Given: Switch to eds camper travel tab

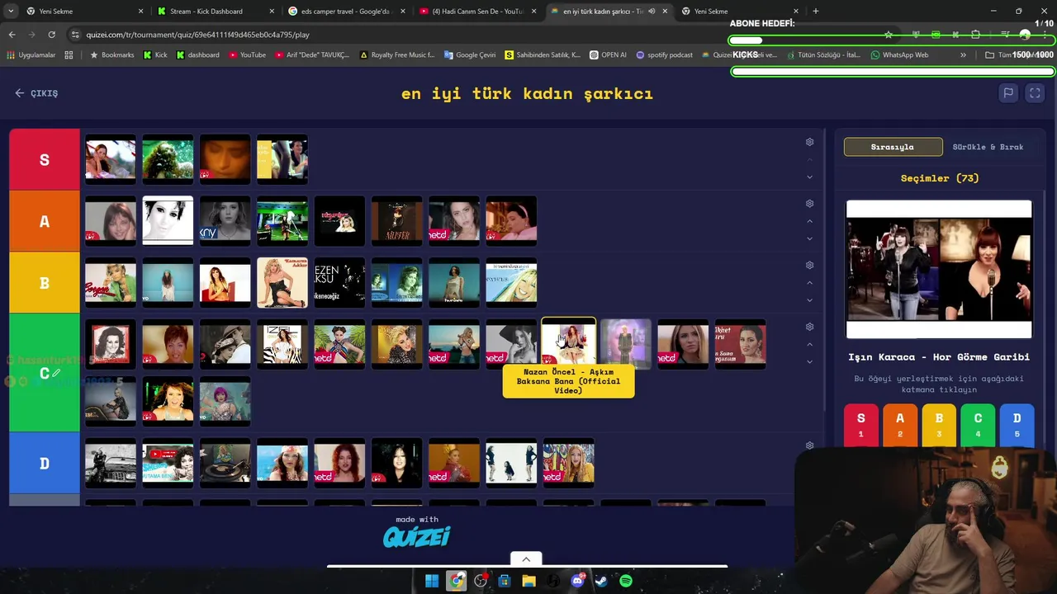Looking at the screenshot, I should 345,11.
